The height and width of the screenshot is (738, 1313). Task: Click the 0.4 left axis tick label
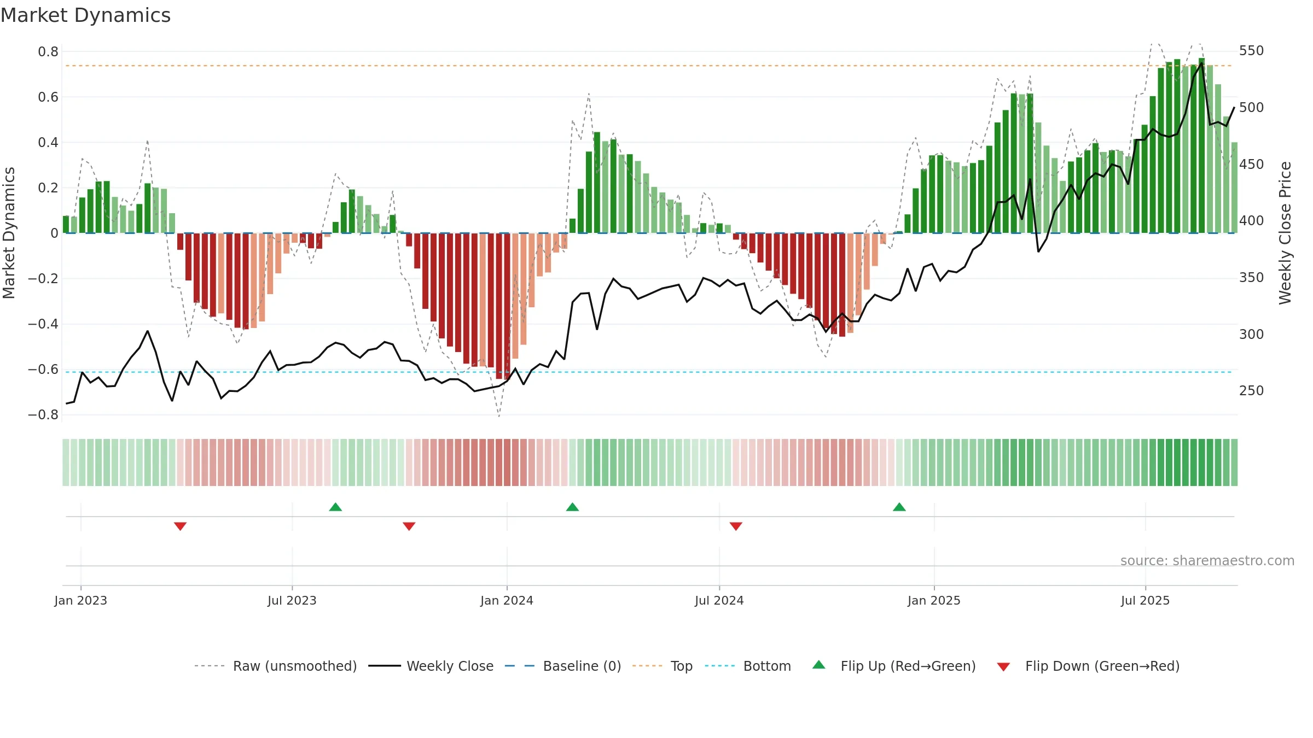coord(48,143)
